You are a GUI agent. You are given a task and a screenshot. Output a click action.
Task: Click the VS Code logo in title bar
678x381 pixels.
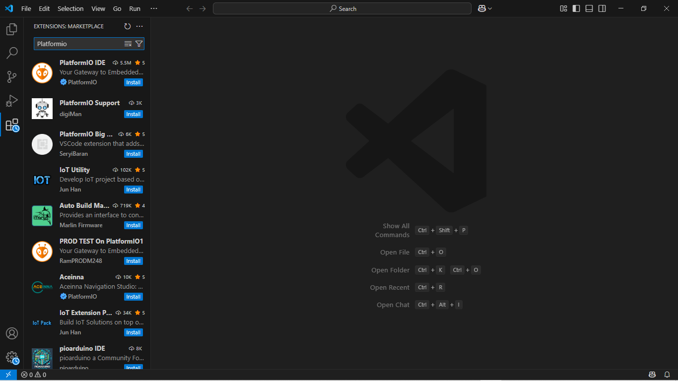(x=8, y=8)
